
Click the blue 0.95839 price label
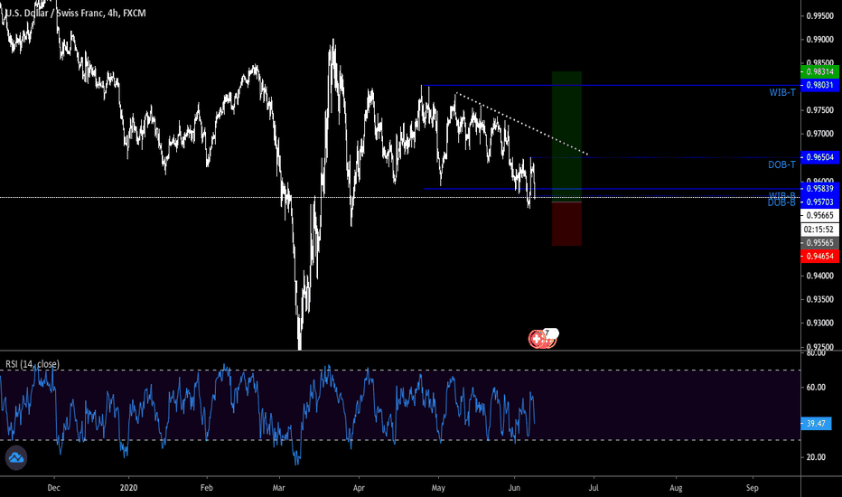coord(819,189)
